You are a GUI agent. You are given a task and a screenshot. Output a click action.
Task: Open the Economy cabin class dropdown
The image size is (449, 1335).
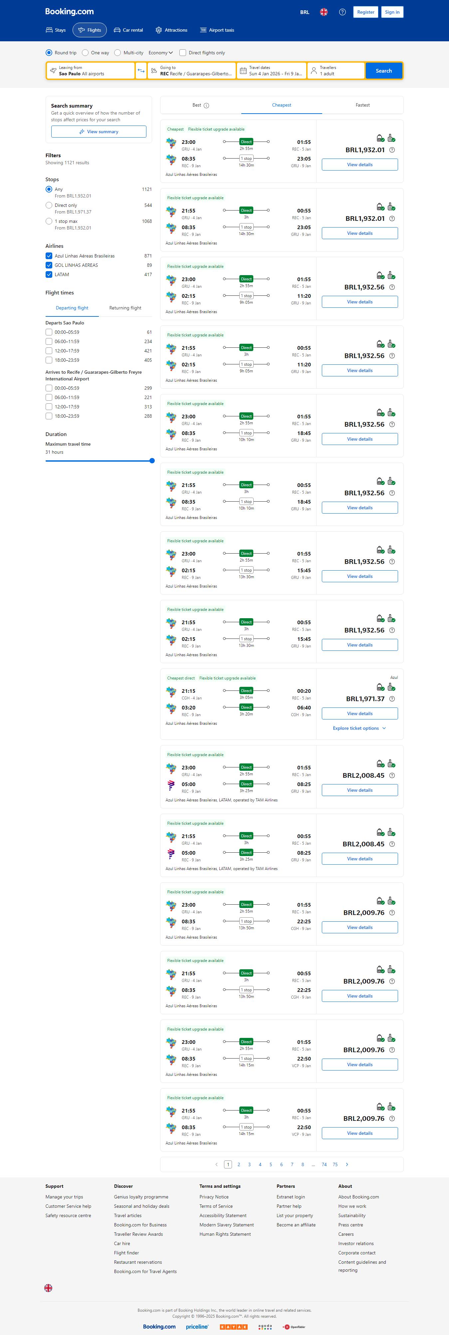[x=160, y=53]
